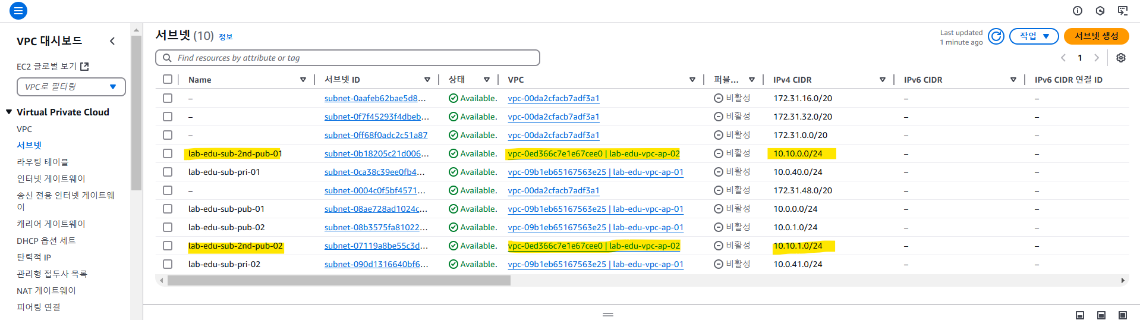Select checkbox for subnet 172.31.16.0/20 row
1140x320 pixels.
(x=168, y=98)
